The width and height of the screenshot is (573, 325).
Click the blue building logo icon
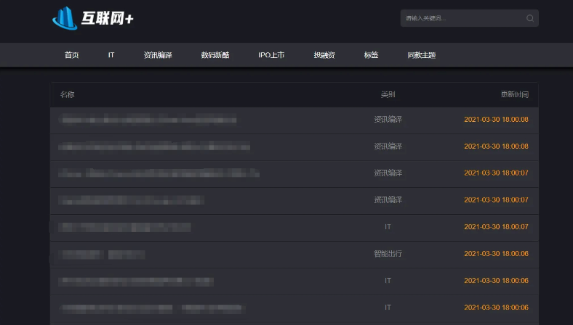click(x=65, y=18)
